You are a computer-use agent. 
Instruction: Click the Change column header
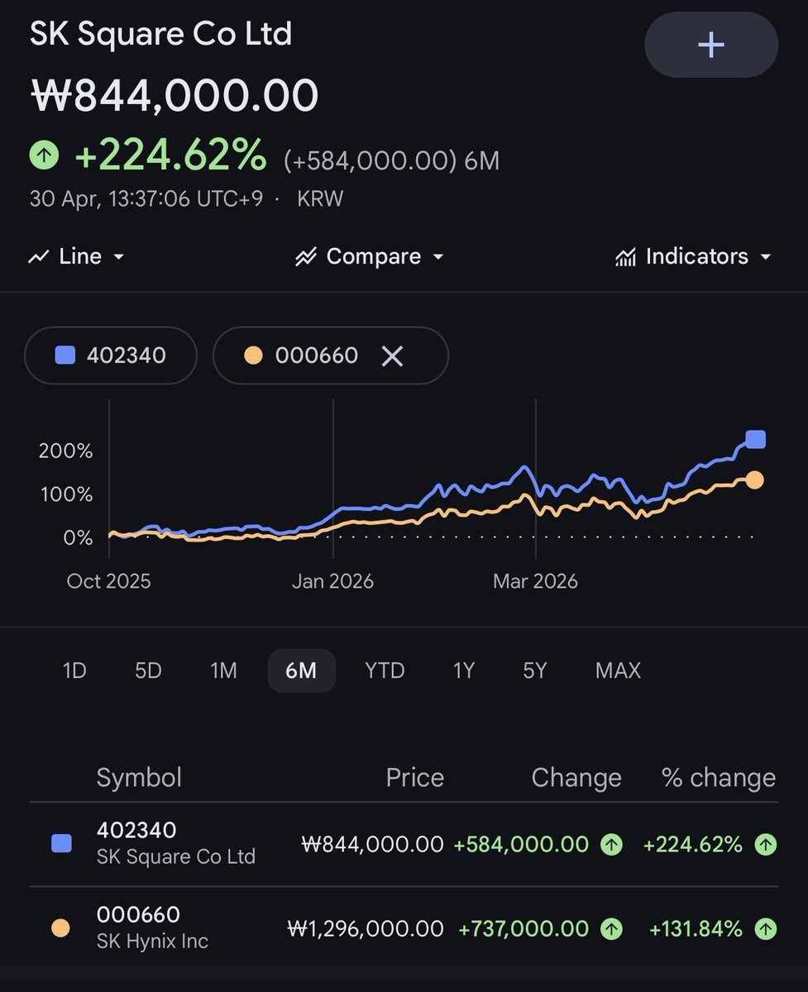pos(576,778)
